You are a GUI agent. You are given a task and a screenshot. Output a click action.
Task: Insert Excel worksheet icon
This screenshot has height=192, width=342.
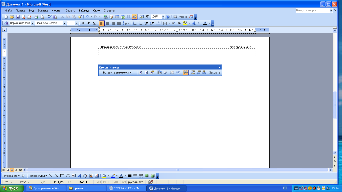coord(123,17)
